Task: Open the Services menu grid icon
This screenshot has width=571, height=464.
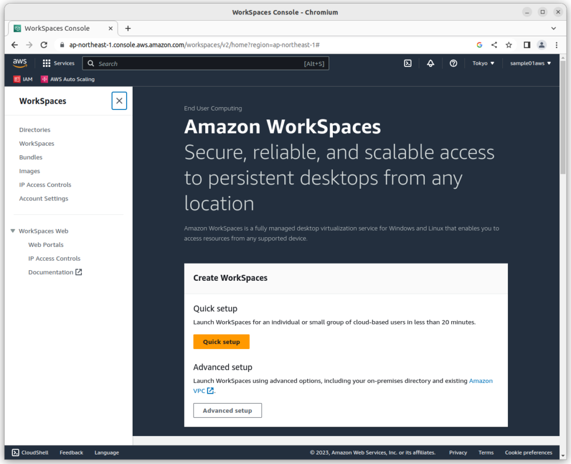Action: [x=46, y=63]
